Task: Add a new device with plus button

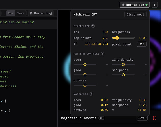Action: 155,5
